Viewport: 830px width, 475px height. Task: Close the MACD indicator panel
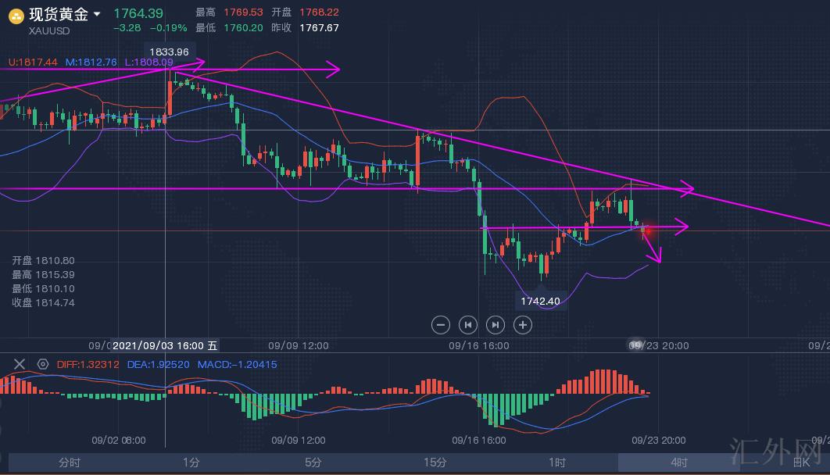click(20, 364)
